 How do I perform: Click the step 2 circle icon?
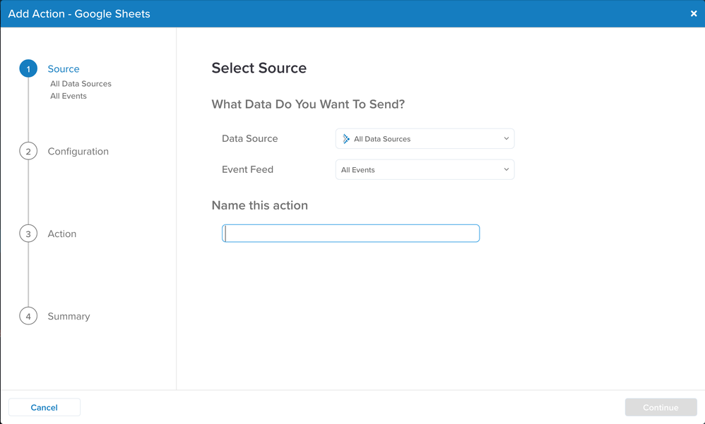click(28, 152)
